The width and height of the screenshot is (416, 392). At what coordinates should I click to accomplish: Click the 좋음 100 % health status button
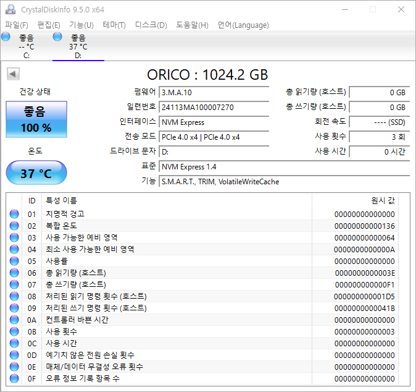tap(36, 119)
